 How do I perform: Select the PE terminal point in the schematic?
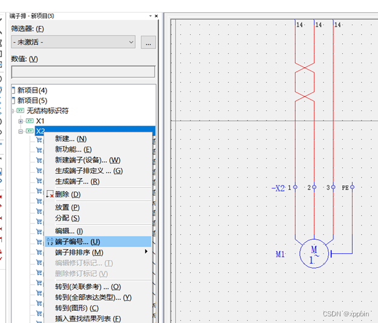tap(352, 187)
